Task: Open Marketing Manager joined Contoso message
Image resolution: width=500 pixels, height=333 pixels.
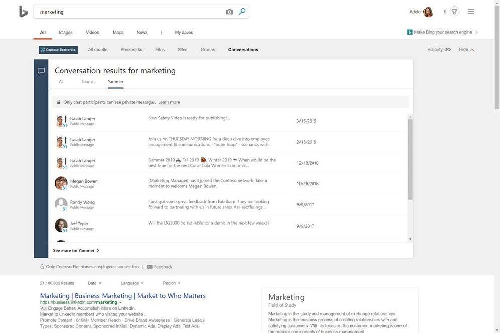Action: pos(208,183)
